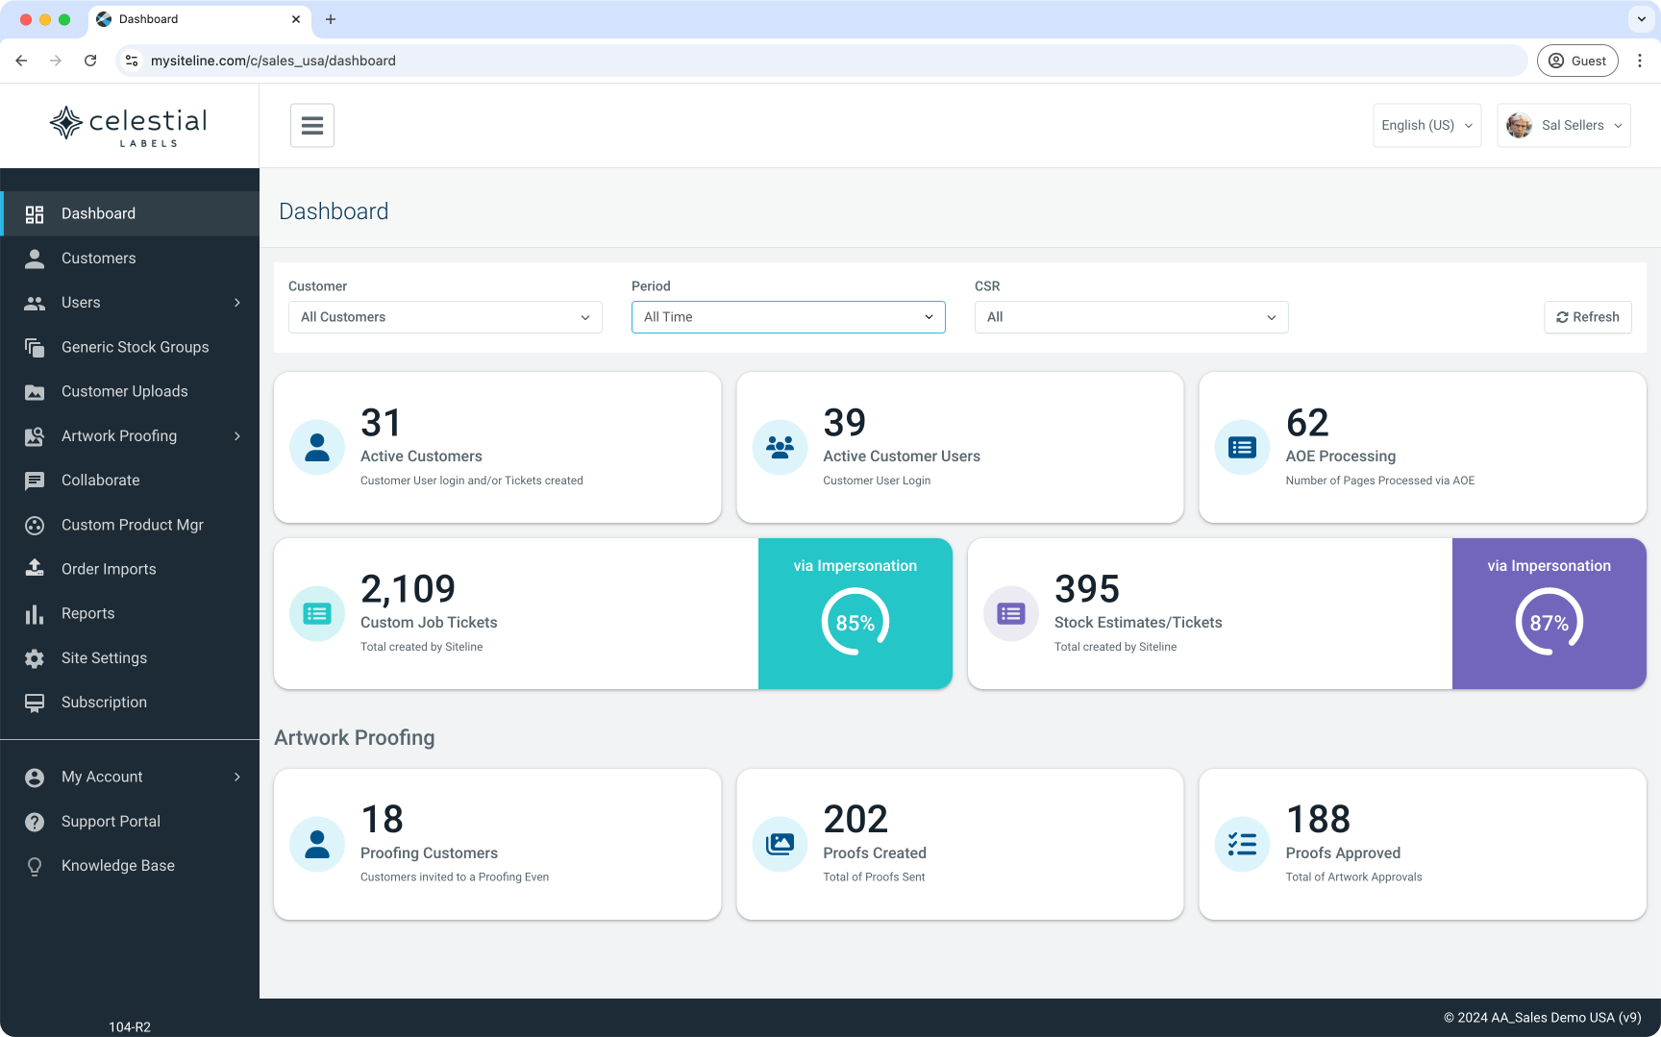Click the Dashboard grid icon in sidebar

pyautogui.click(x=35, y=214)
